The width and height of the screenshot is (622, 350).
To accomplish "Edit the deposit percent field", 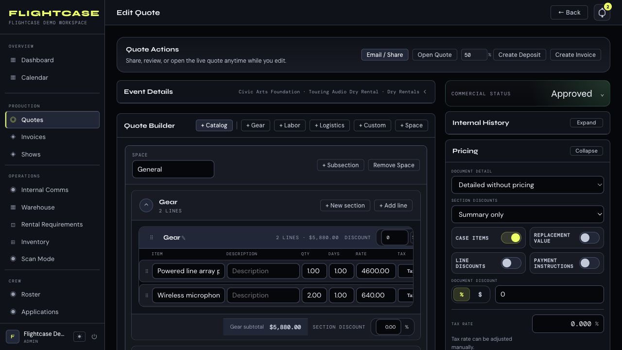I will pos(474,55).
